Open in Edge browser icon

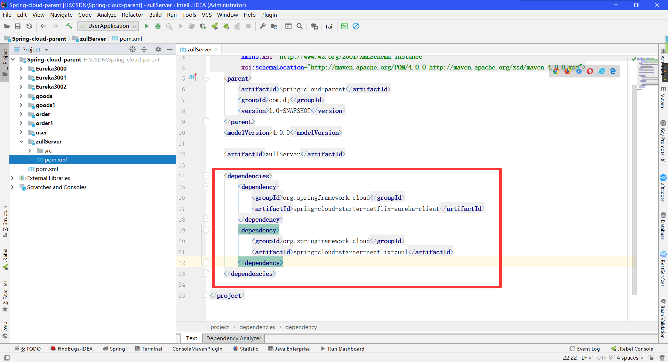[613, 71]
